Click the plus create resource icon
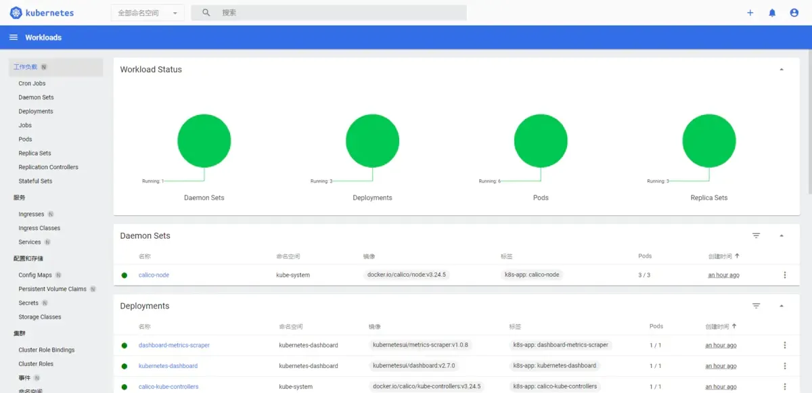 point(750,13)
